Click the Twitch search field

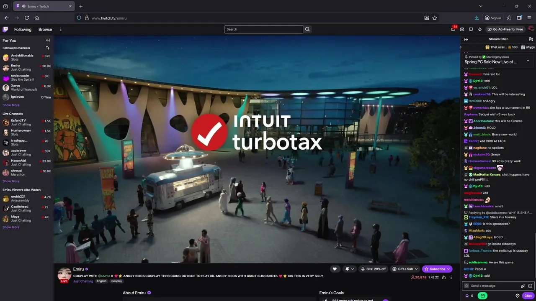pyautogui.click(x=263, y=29)
